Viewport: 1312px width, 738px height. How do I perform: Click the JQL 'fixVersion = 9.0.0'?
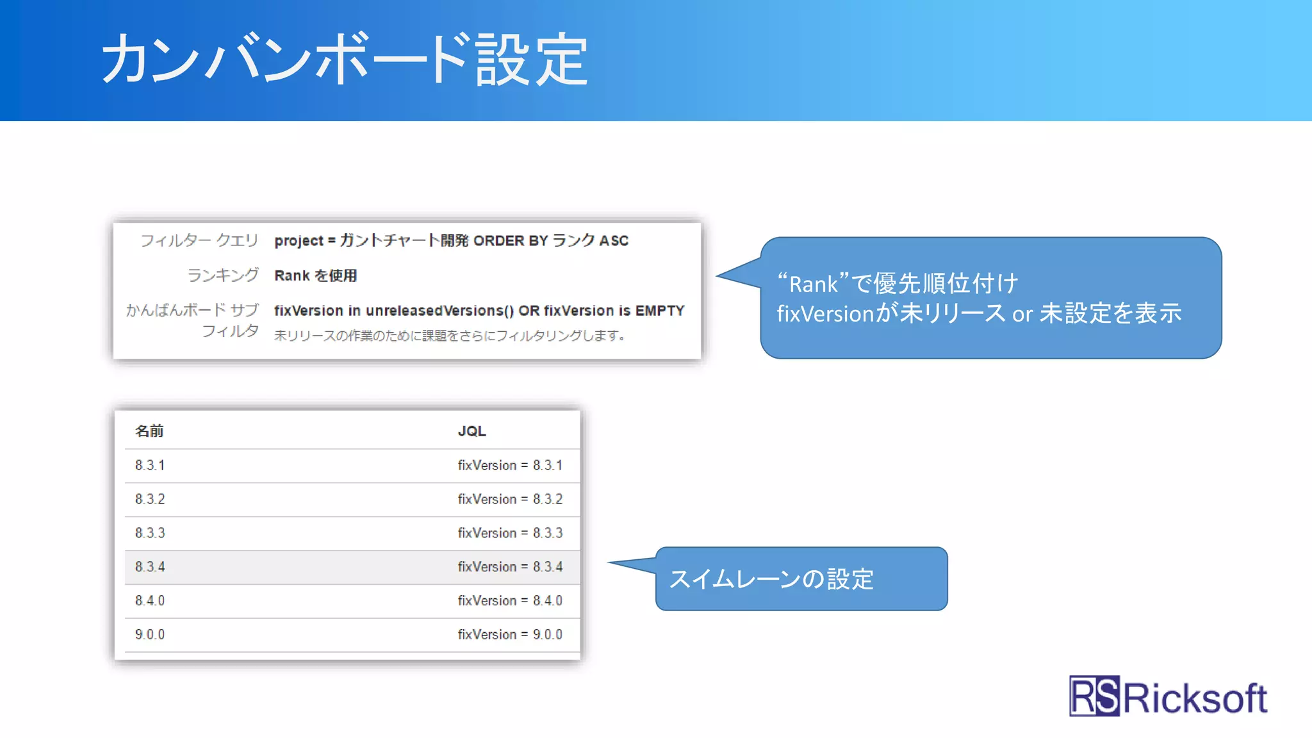coord(510,635)
